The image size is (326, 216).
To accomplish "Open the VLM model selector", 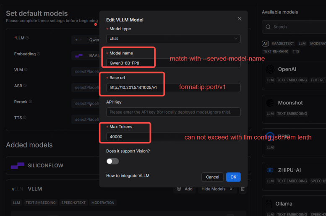I will click(86, 72).
